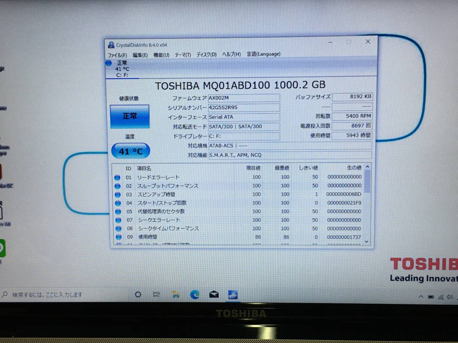
Task: Click the 現在値 column header
Action: click(253, 168)
